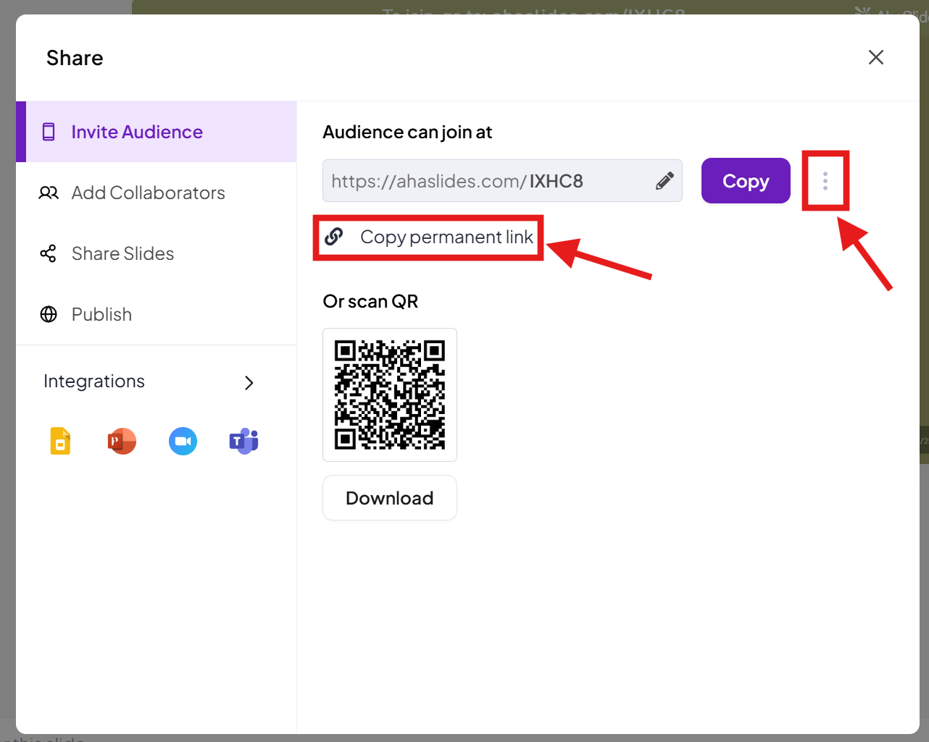This screenshot has height=742, width=929.
Task: Open the three-dot more options menu
Action: (825, 181)
